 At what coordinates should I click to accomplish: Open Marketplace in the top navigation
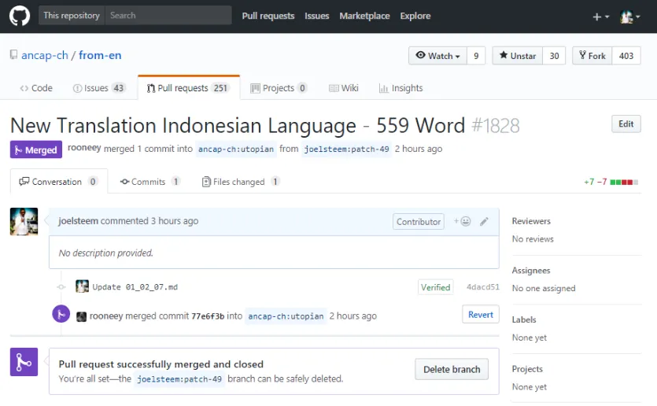click(364, 16)
